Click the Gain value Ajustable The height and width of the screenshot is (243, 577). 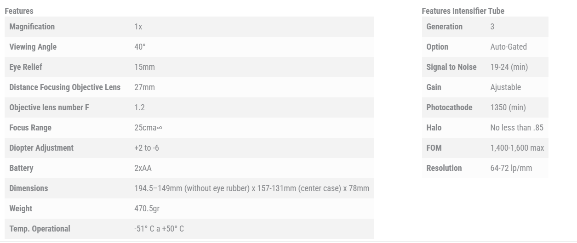[505, 87]
